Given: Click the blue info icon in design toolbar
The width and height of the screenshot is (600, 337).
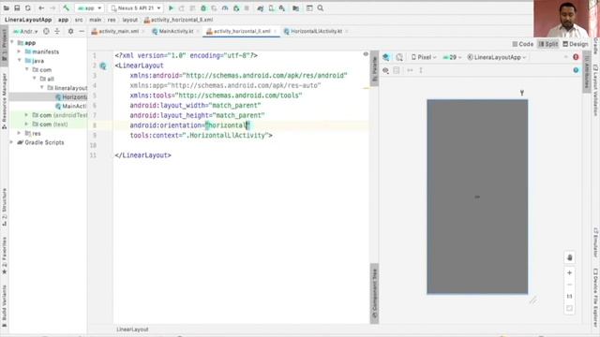Looking at the screenshot, I should pos(576,70).
